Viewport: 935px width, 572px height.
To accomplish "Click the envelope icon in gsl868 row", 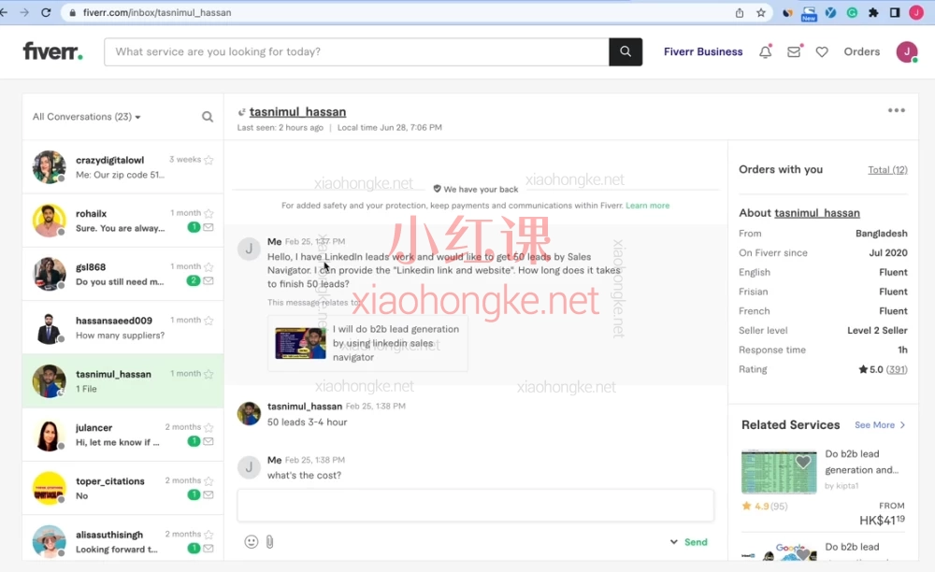I will 209,280.
